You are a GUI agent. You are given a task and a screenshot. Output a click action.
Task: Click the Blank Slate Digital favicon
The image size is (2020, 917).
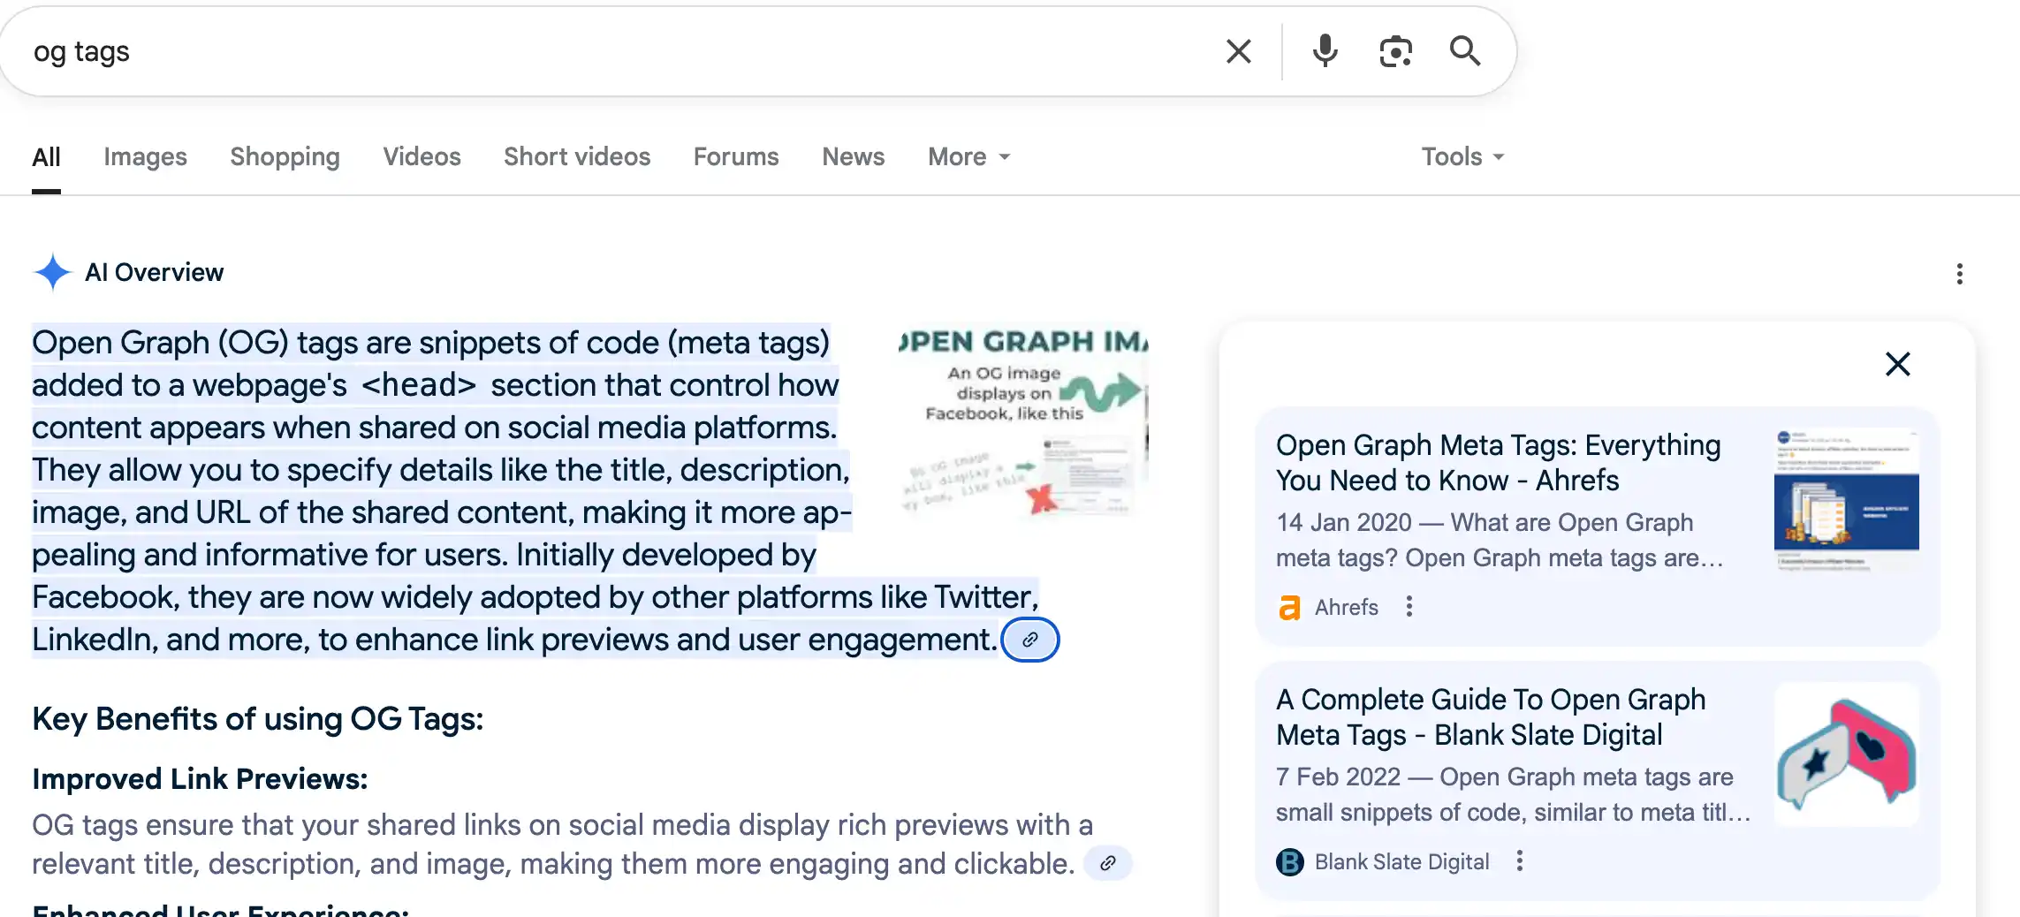coord(1289,861)
